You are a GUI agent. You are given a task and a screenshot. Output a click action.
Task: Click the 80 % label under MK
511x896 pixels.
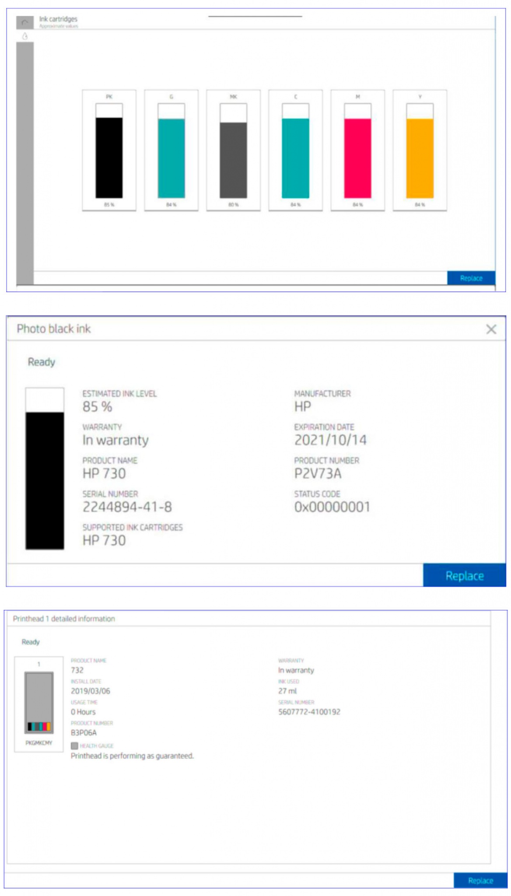233,205
